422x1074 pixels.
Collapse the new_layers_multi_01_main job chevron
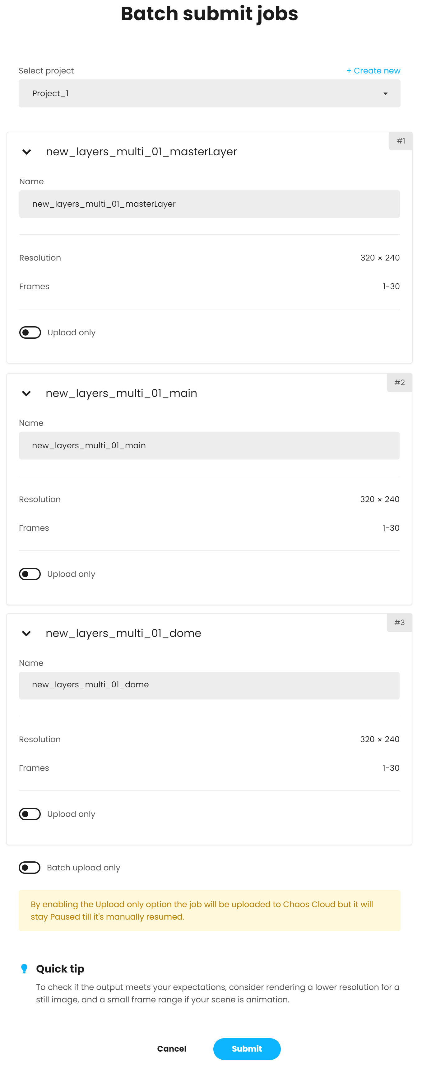coord(26,393)
